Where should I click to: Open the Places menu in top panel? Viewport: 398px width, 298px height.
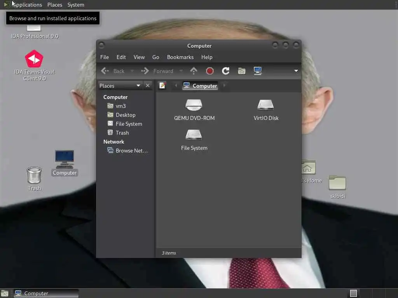(x=54, y=5)
